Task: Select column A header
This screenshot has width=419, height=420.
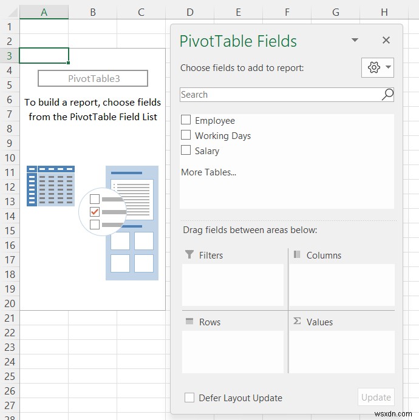Action: 44,12
